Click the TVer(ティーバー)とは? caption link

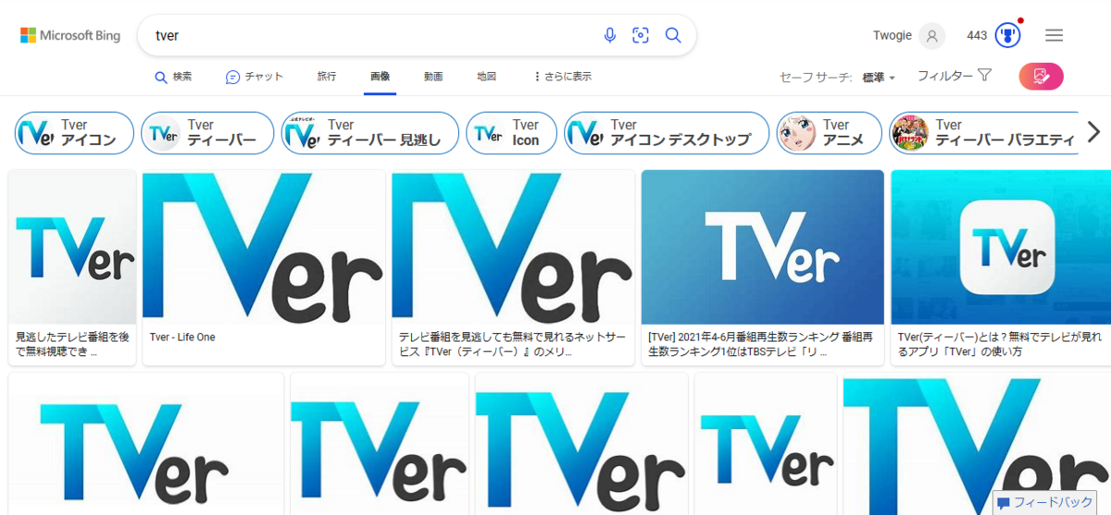point(1000,344)
